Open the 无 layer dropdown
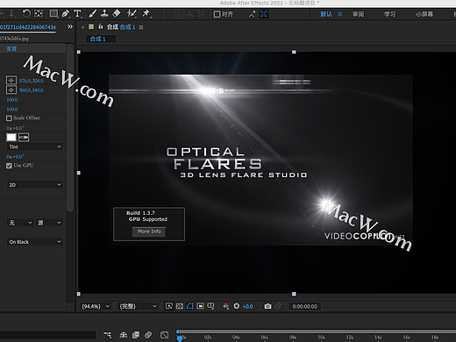 20,223
